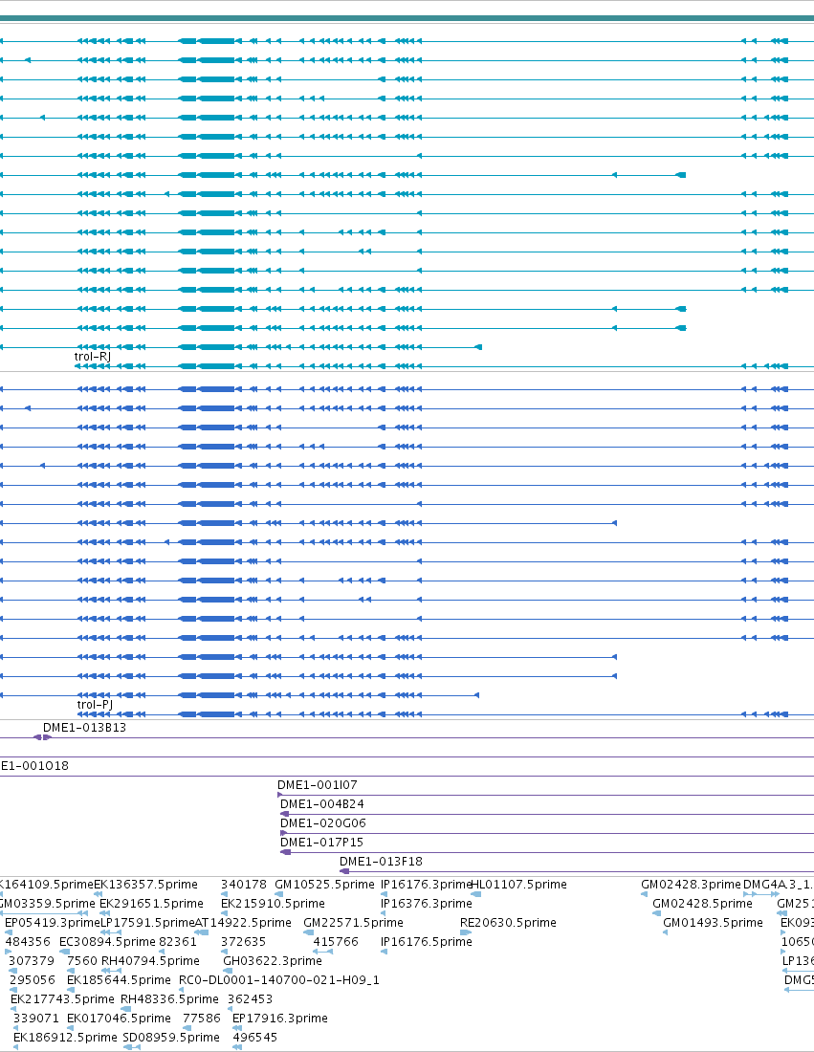Screen dimensions: 814x1052
Task: Select the 415766 EST label
Action: (336, 941)
